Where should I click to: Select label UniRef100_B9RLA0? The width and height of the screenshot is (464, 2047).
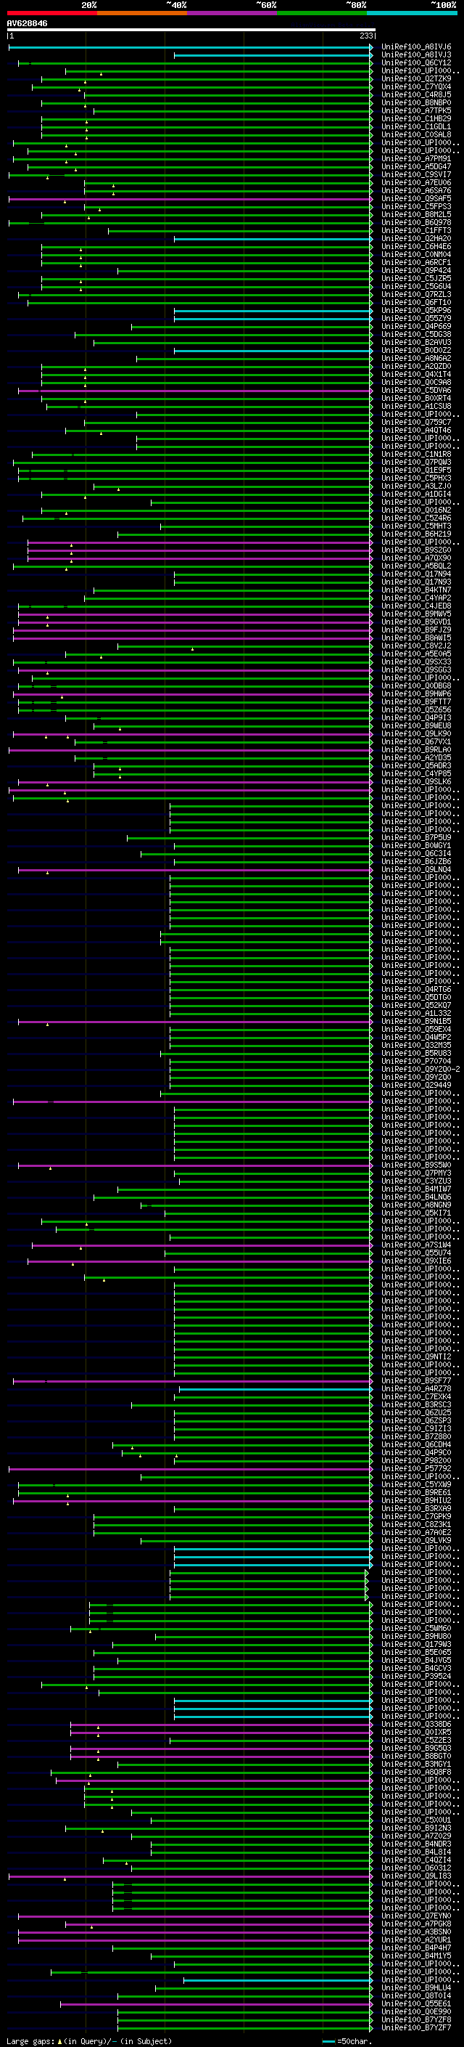[415, 749]
